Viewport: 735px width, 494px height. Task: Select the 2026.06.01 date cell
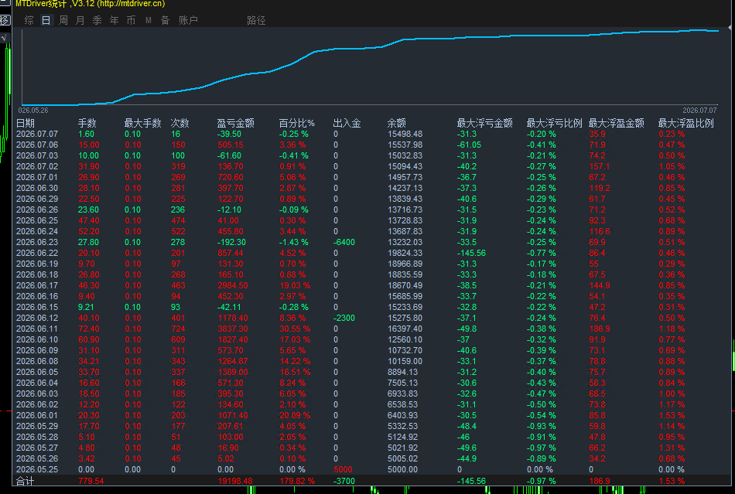(37, 415)
